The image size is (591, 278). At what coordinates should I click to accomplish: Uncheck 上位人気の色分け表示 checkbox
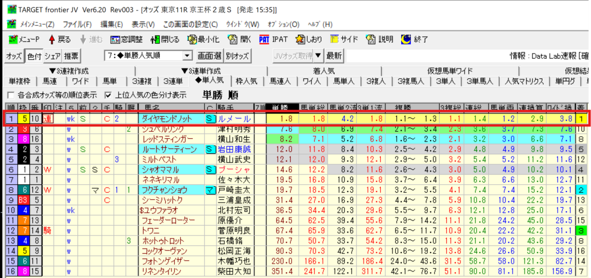click(x=108, y=95)
